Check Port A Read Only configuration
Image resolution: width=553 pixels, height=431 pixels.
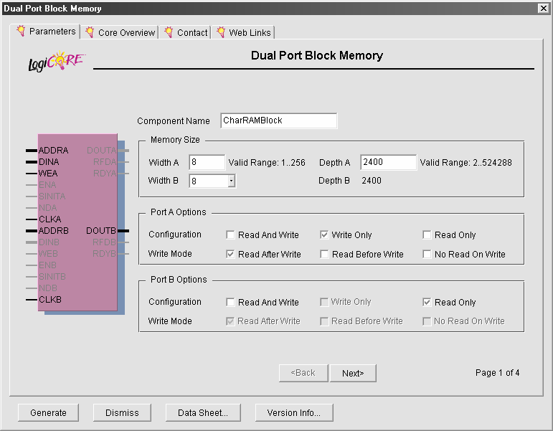[x=427, y=235]
